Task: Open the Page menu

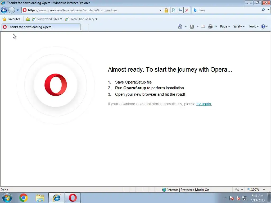Action: point(225,26)
